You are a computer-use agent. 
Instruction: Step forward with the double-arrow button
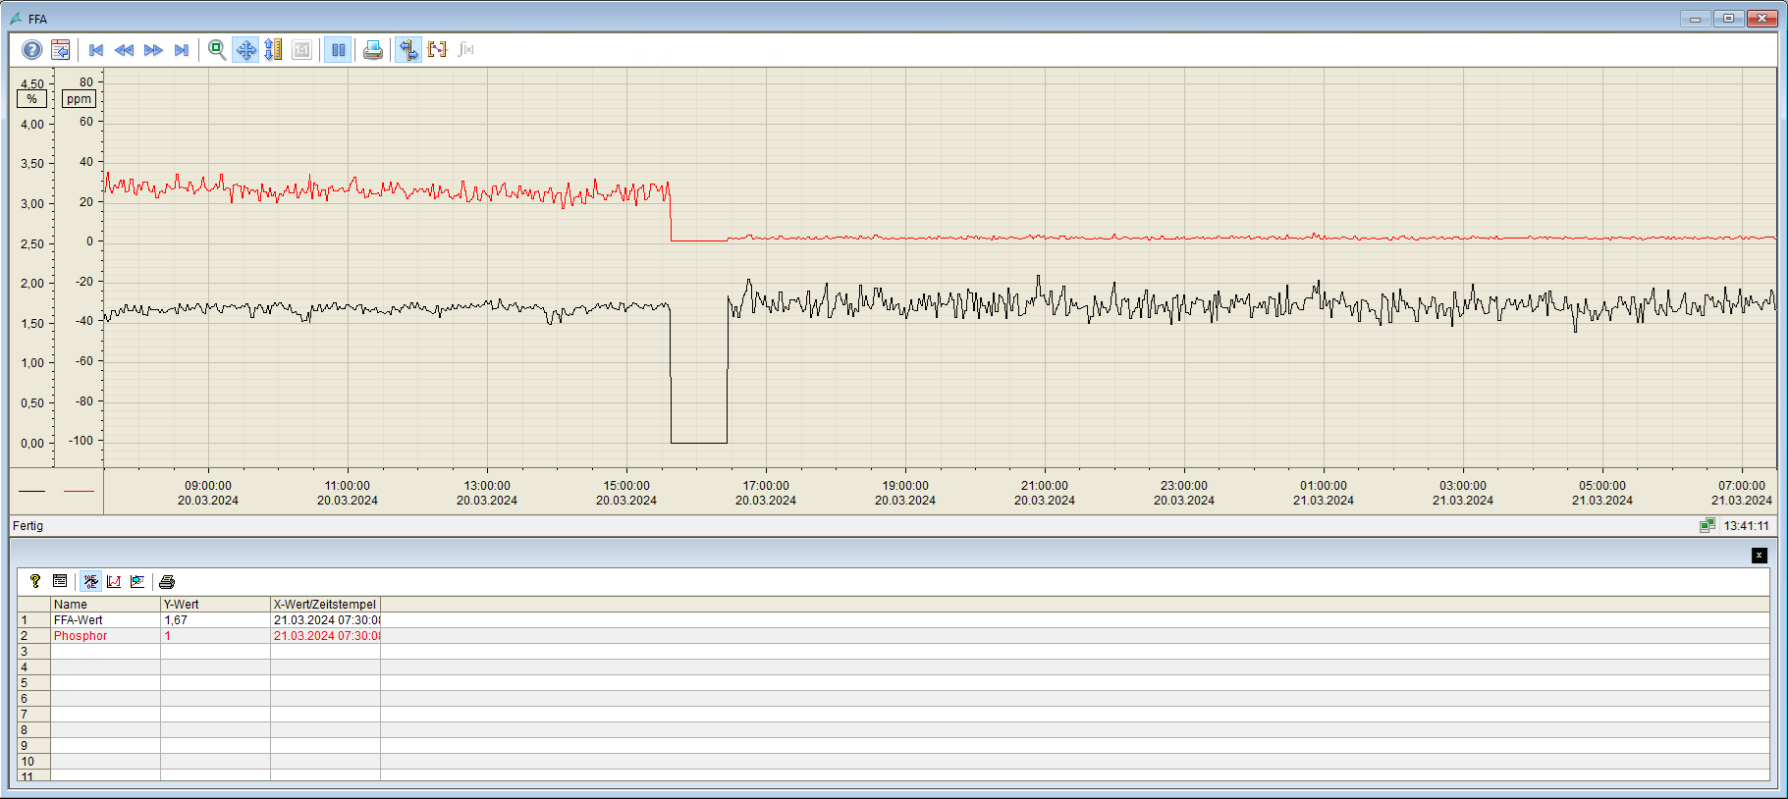pyautogui.click(x=153, y=49)
